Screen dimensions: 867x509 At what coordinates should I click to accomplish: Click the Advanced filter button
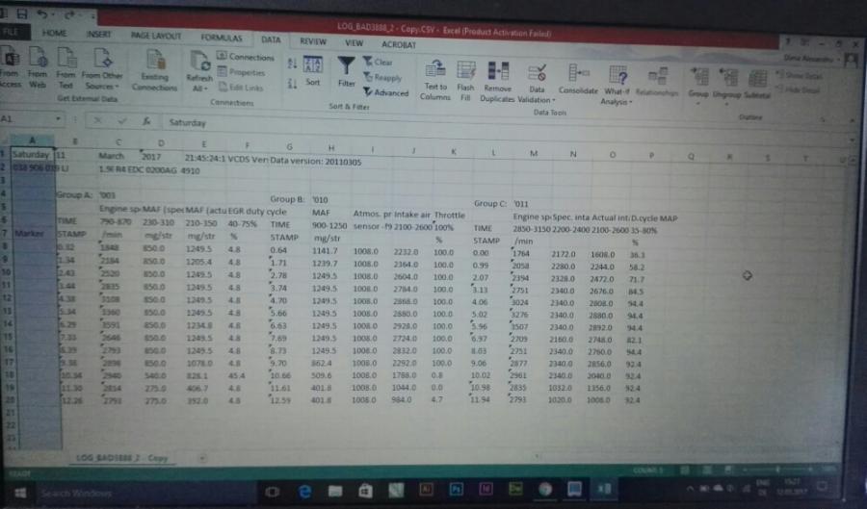click(386, 92)
